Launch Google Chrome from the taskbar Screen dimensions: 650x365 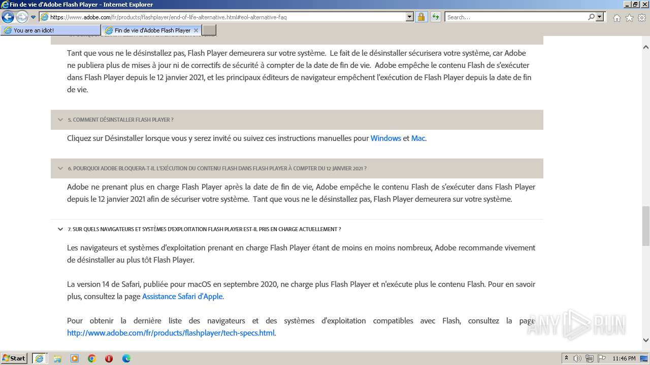92,358
